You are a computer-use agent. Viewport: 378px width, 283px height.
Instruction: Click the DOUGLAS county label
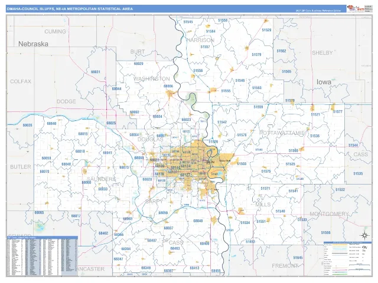point(151,139)
